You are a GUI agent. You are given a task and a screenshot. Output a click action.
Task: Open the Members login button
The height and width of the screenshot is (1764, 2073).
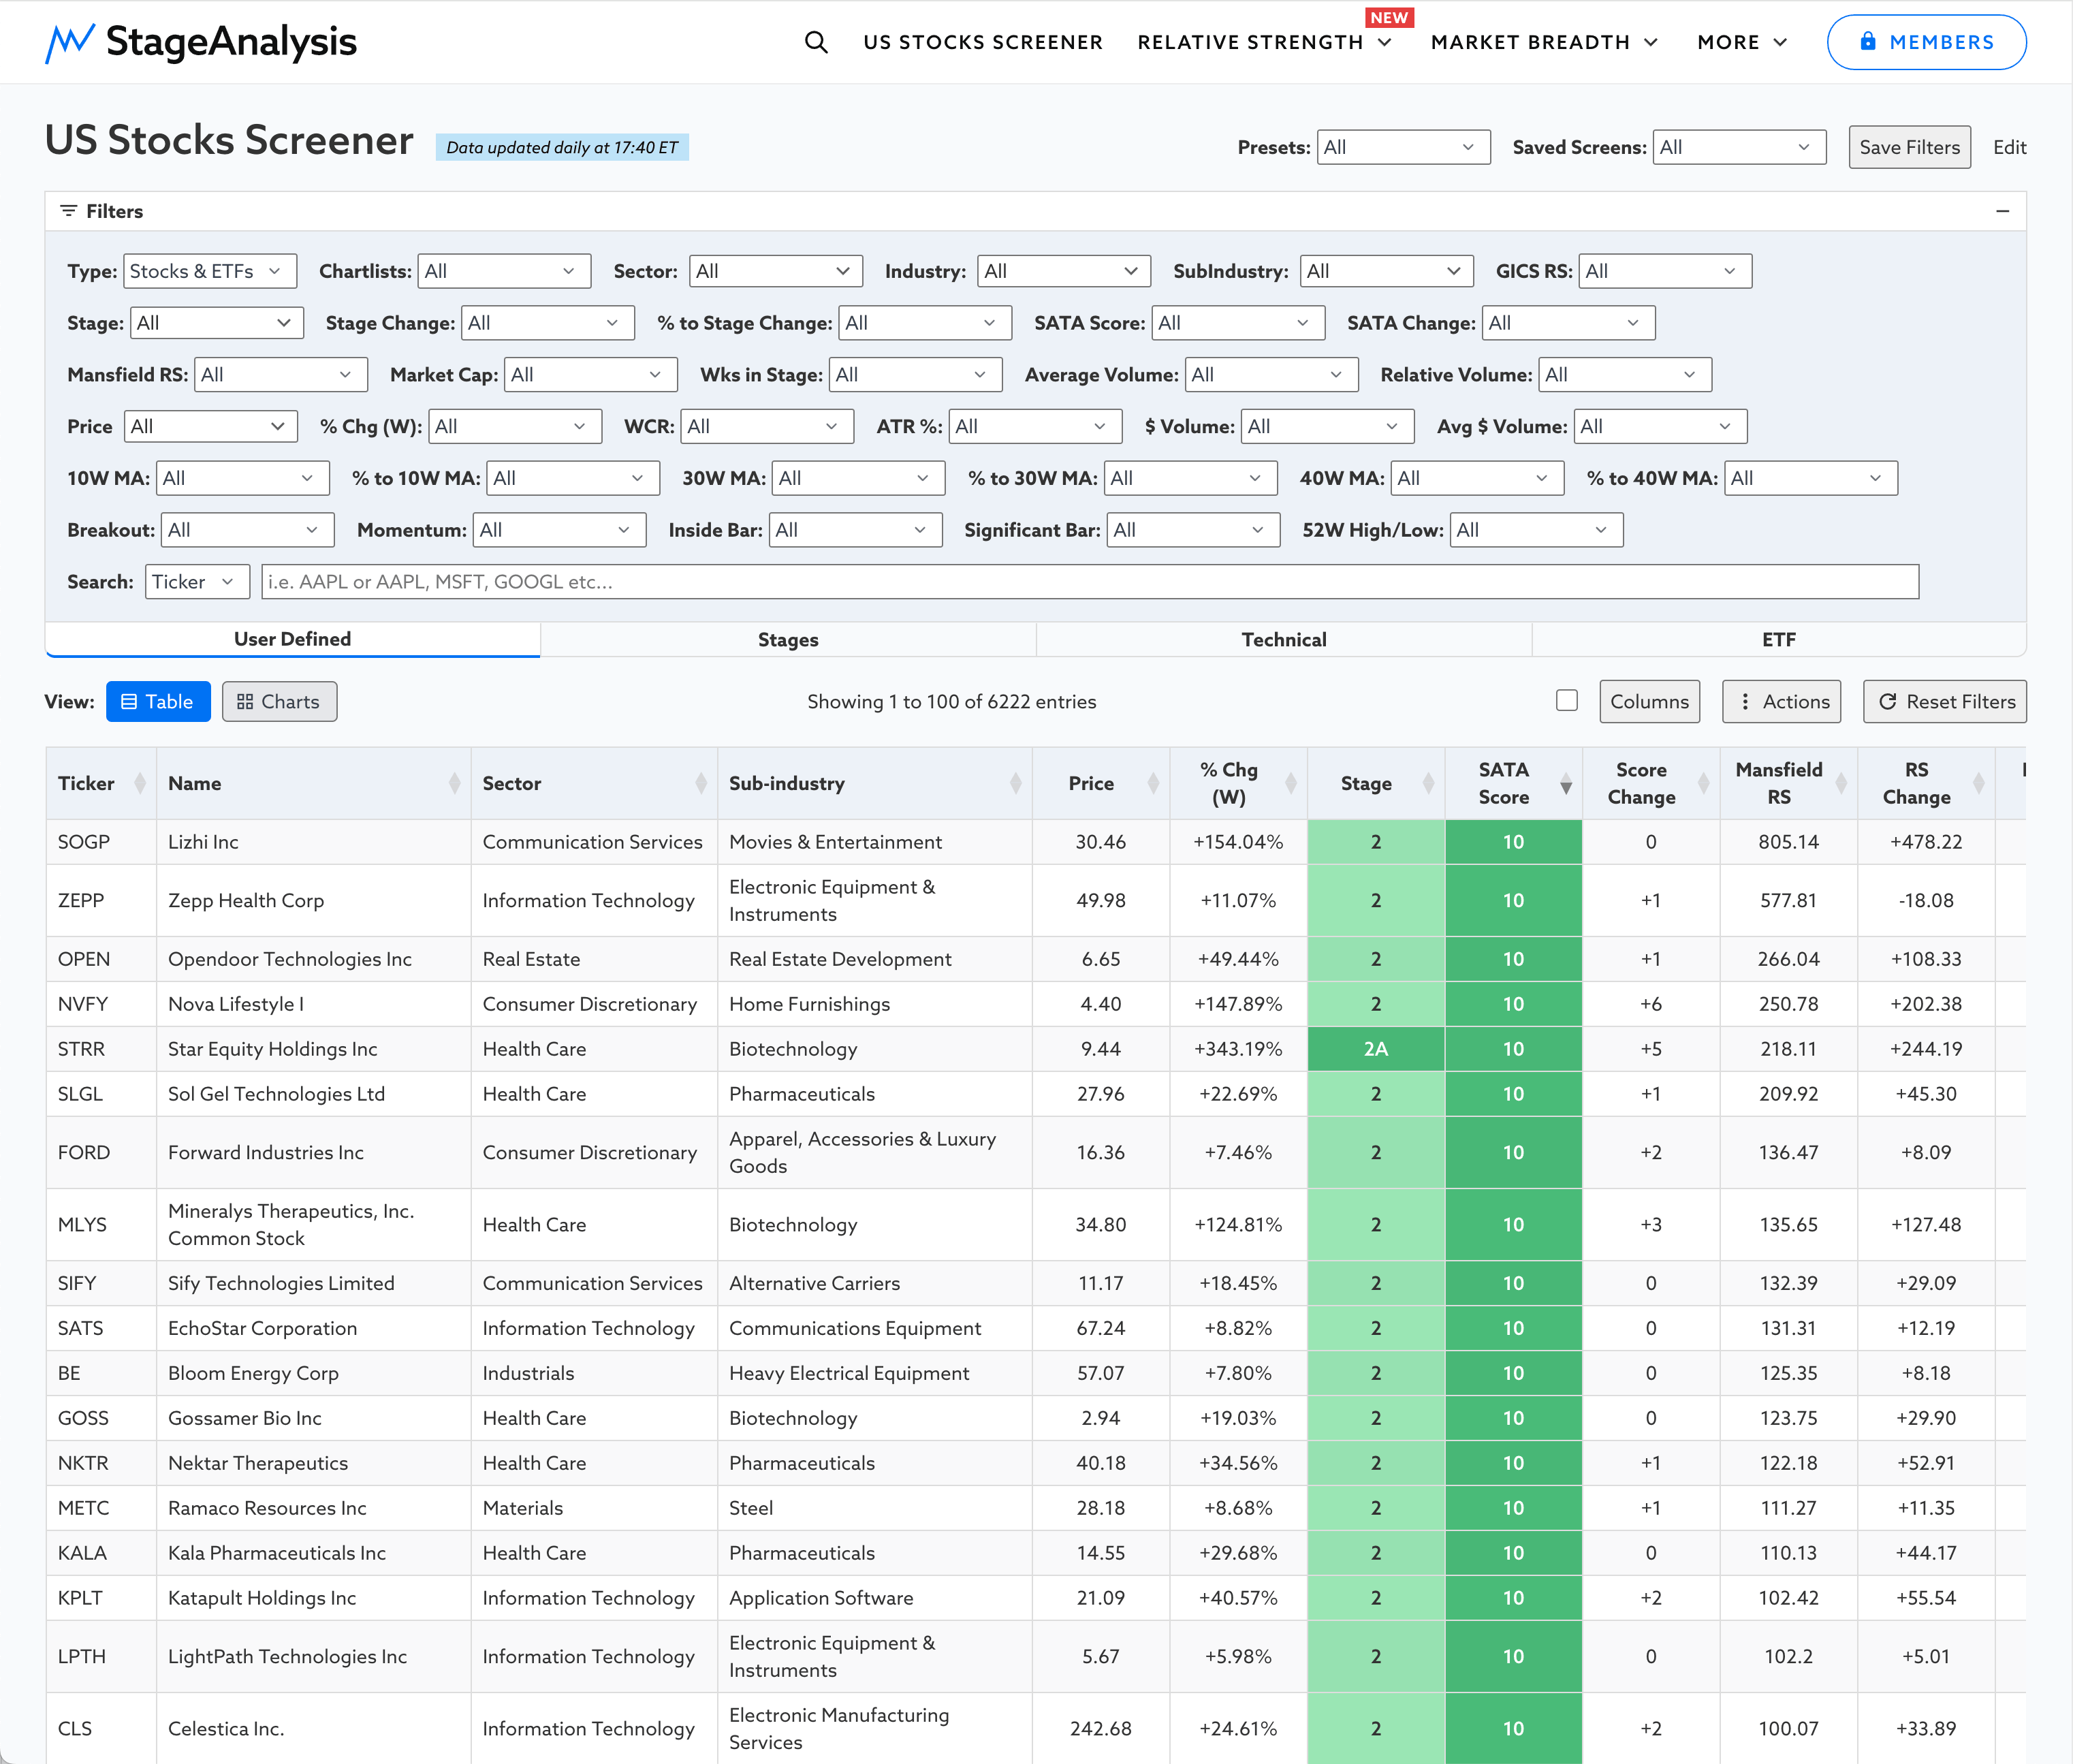(x=1925, y=42)
